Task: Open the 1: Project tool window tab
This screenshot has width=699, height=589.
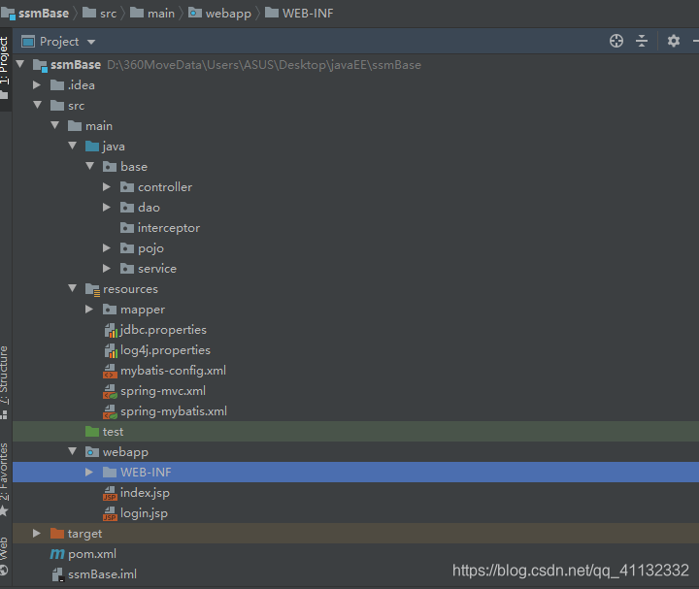Action: click(x=5, y=68)
